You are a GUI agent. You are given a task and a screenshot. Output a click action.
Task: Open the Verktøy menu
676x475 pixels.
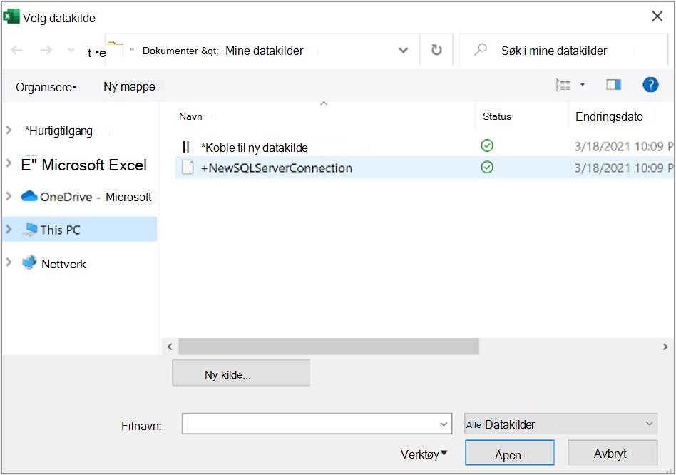(424, 454)
